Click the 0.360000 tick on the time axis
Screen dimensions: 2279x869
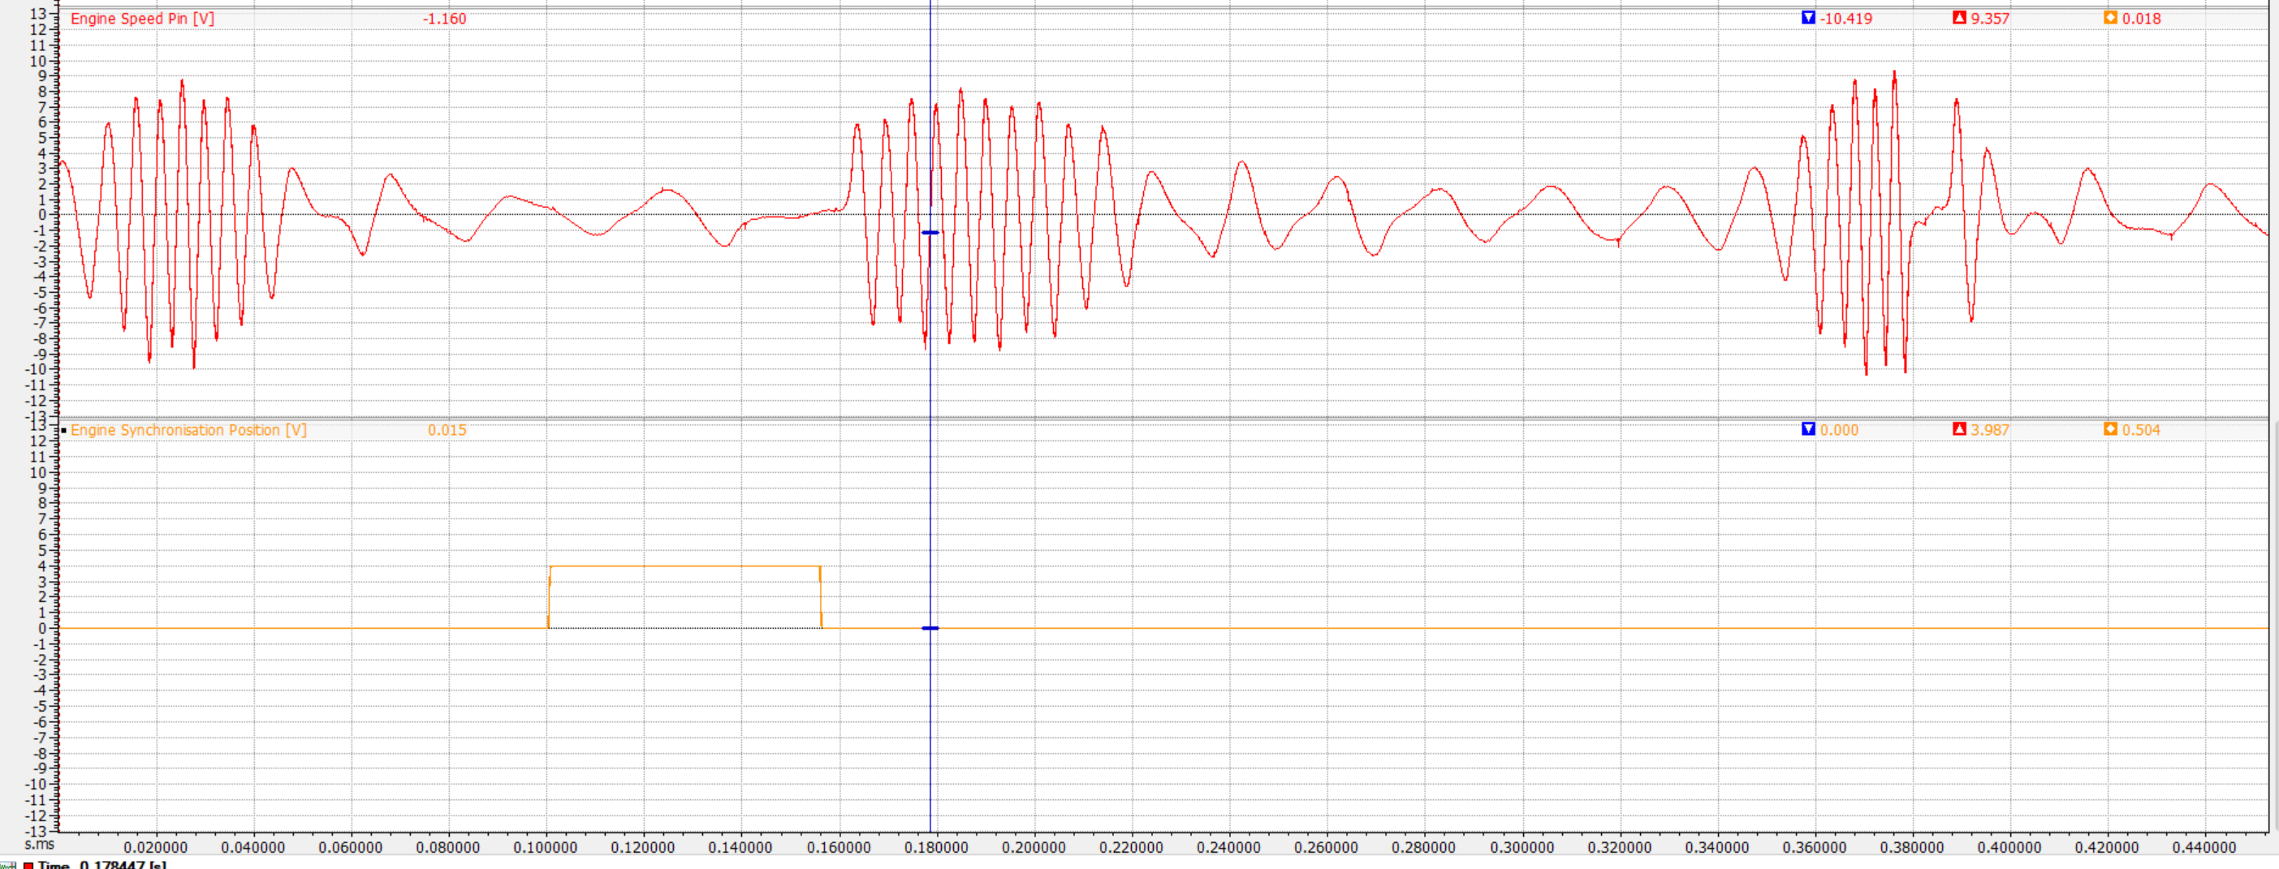tap(1815, 847)
